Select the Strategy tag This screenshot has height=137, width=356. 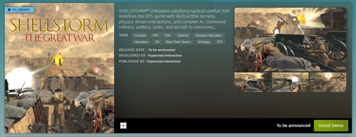click(x=204, y=42)
